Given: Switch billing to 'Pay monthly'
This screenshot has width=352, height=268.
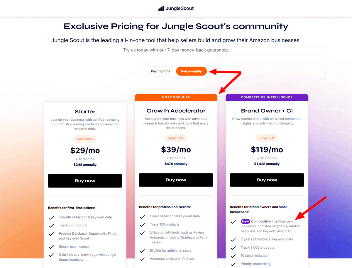Looking at the screenshot, I should pos(160,71).
